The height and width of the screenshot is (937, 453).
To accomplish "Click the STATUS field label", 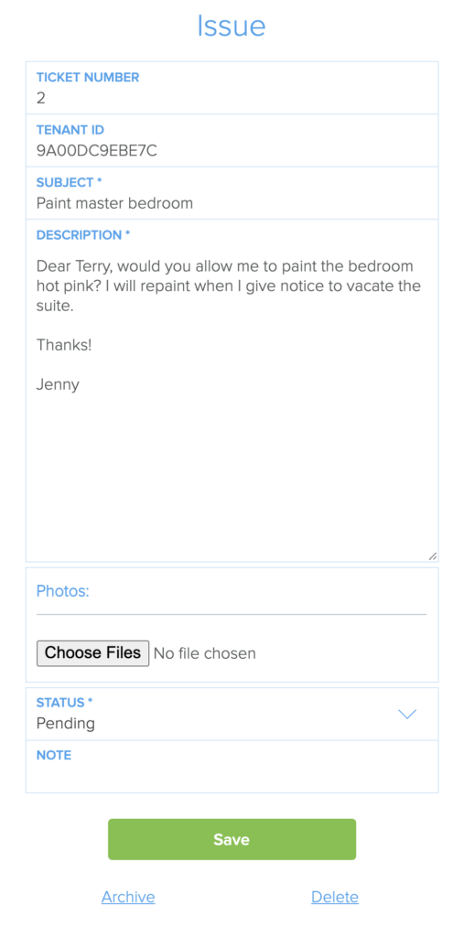I will tap(65, 702).
